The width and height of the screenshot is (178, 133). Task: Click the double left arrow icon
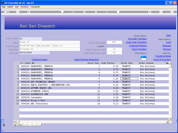coord(84,12)
